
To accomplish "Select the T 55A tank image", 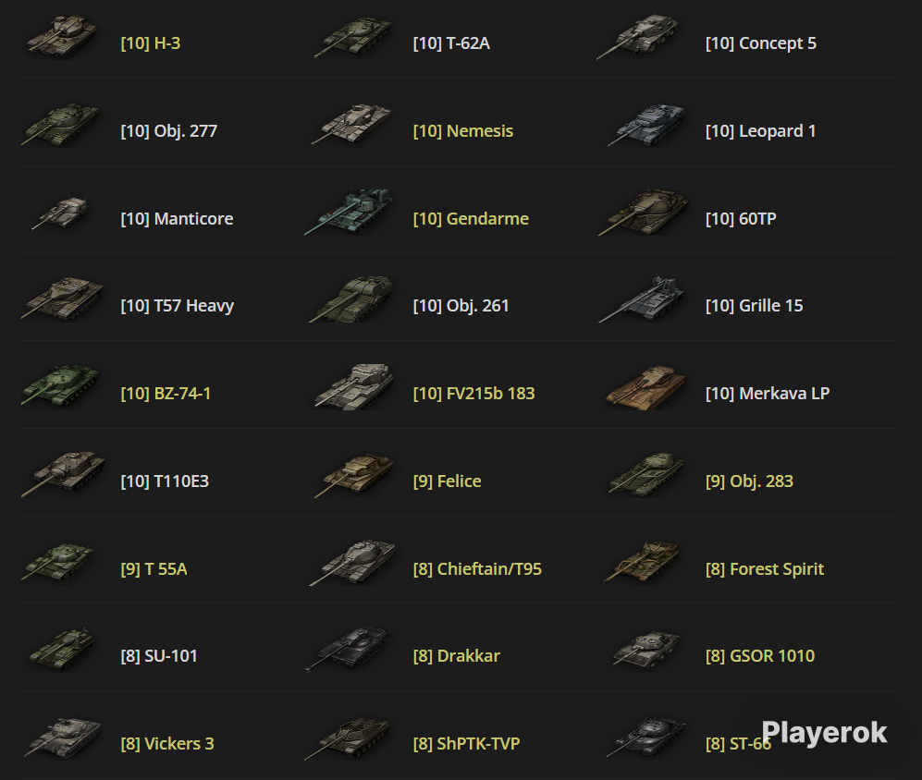I will point(58,562).
